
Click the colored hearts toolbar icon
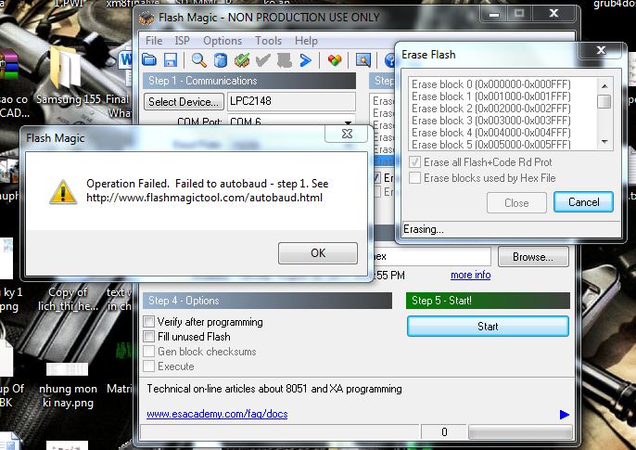click(x=335, y=60)
